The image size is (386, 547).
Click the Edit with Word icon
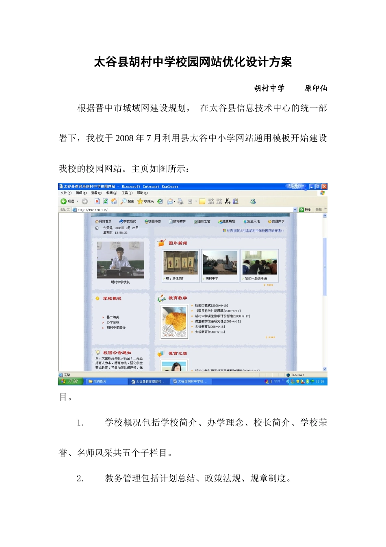click(x=190, y=201)
